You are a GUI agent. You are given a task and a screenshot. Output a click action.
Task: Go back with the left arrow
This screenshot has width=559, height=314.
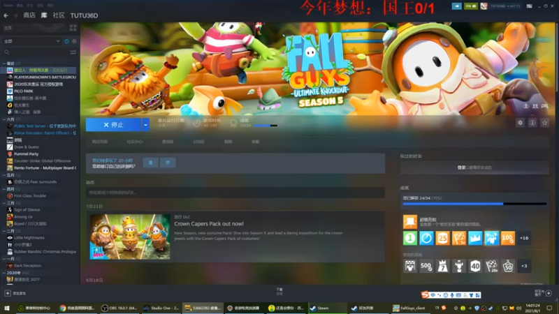point(6,15)
